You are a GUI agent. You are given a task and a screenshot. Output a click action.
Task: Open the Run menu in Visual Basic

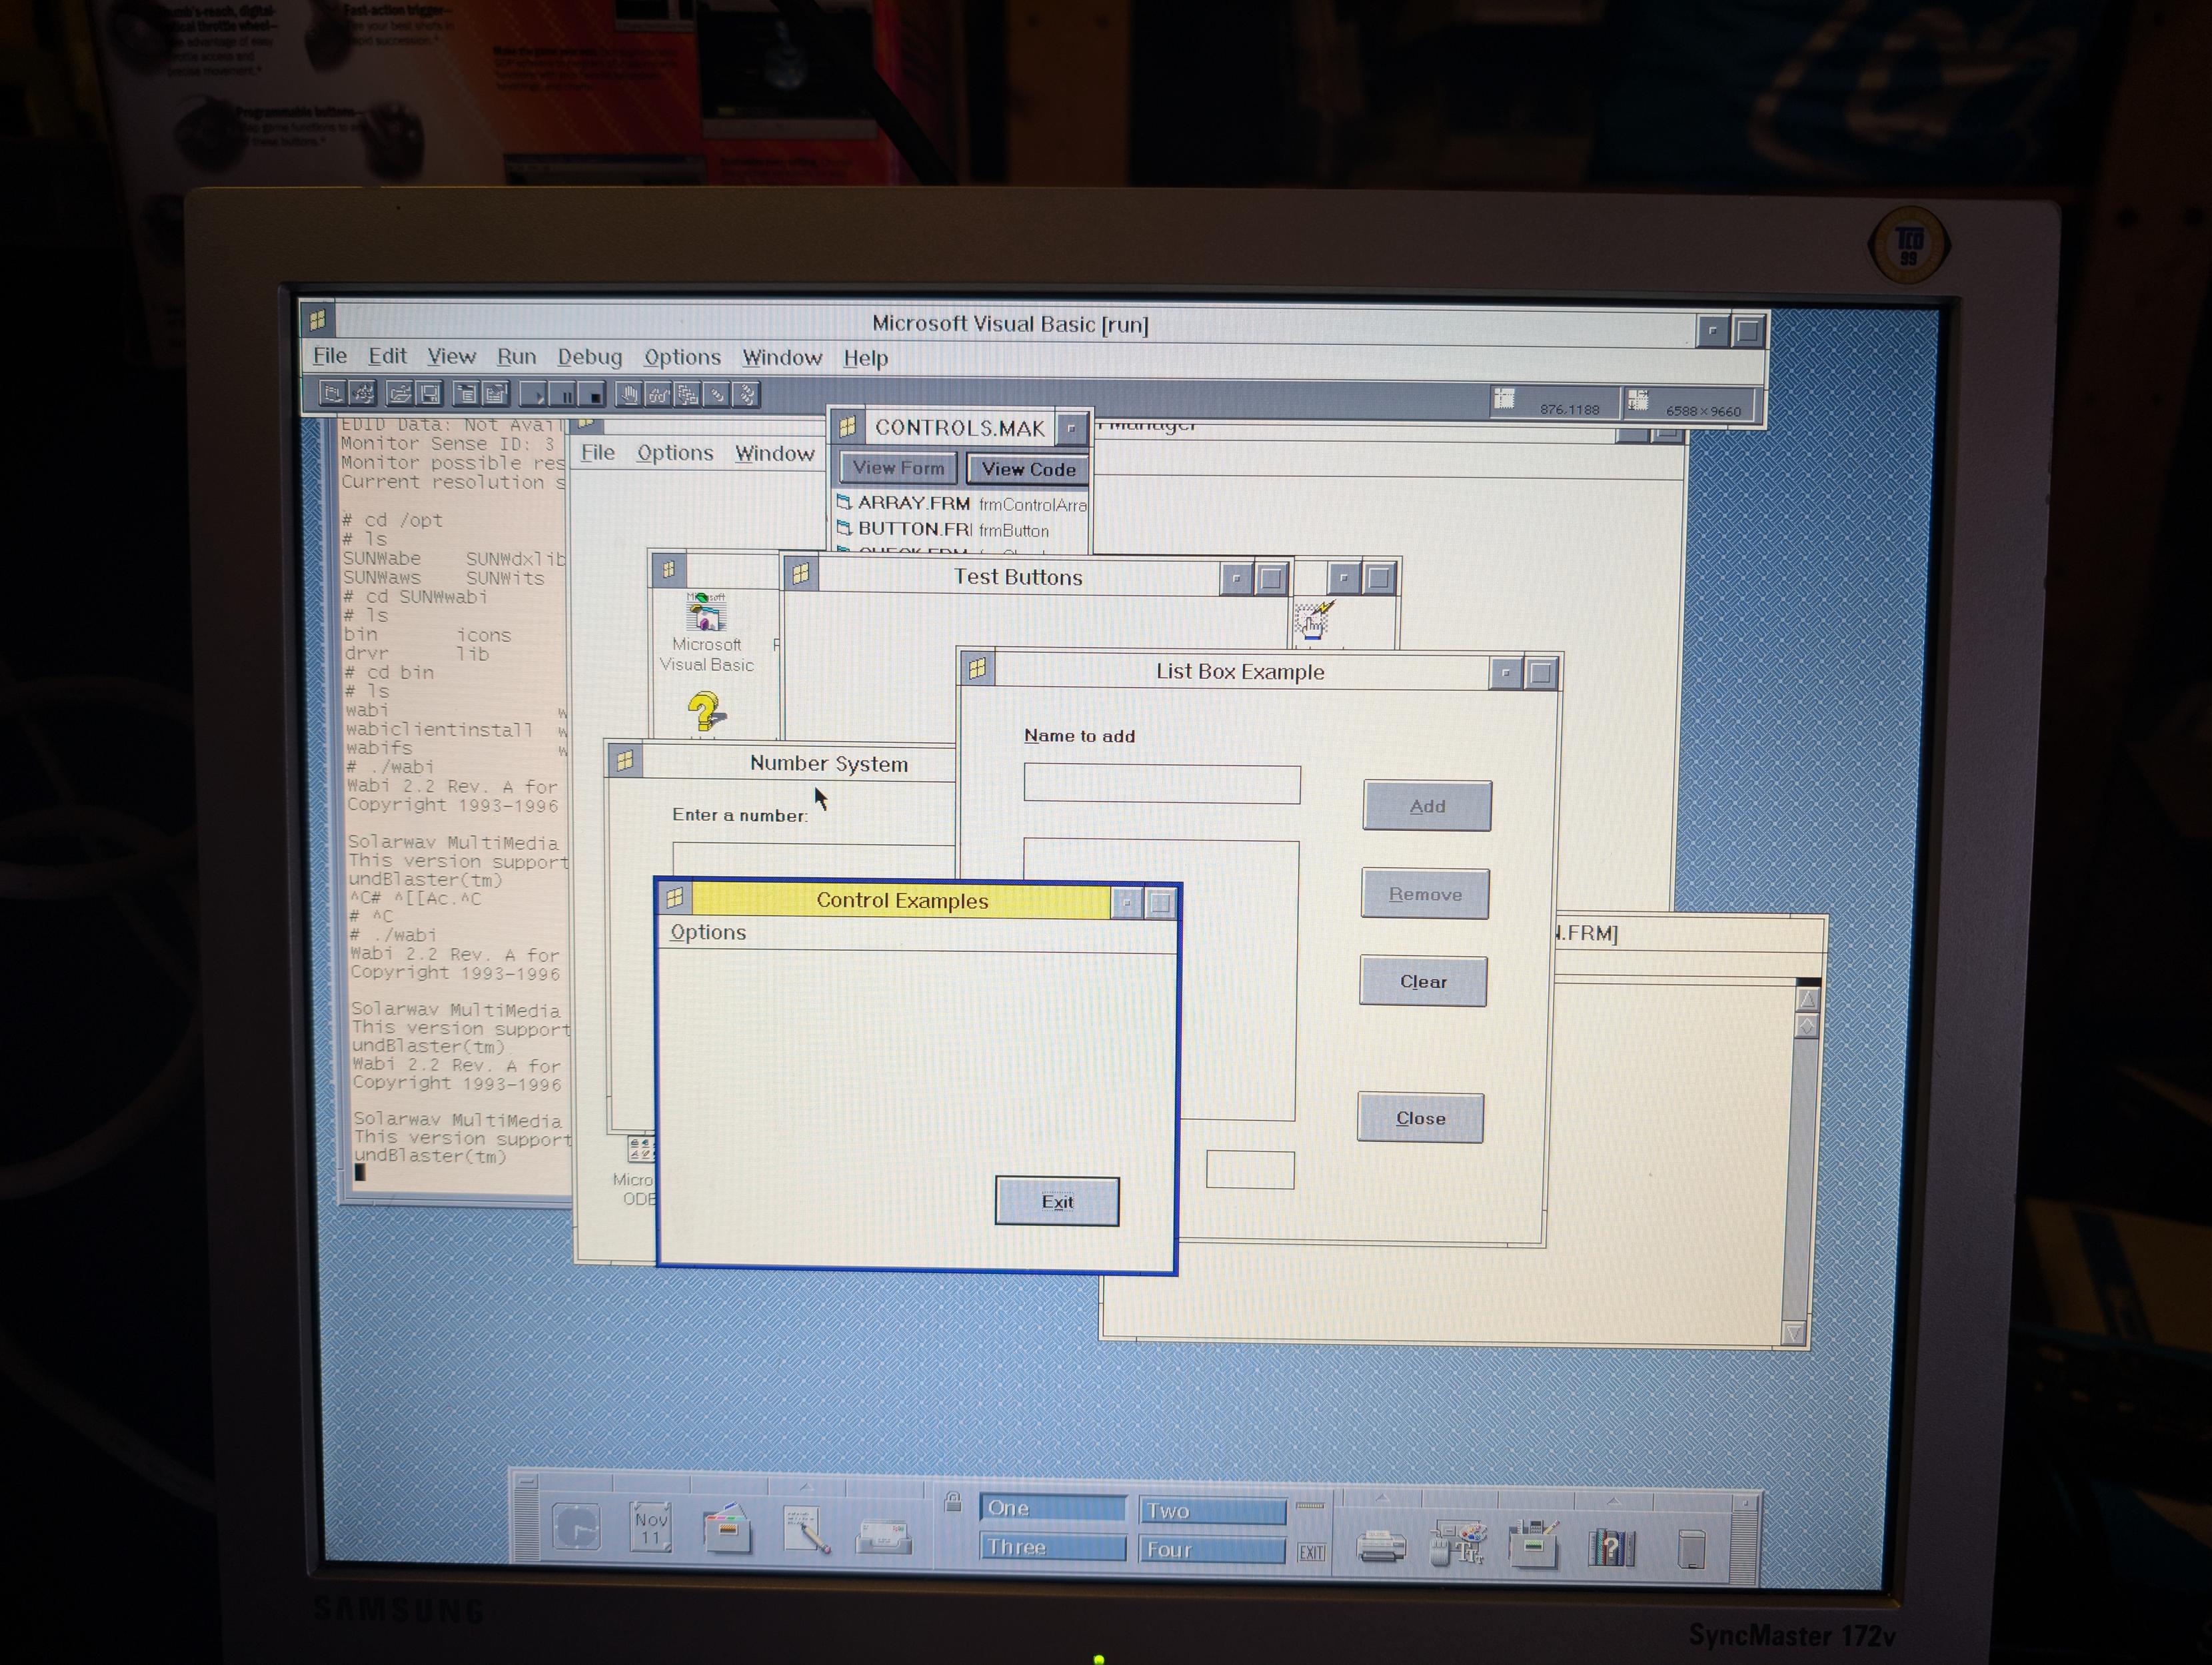click(516, 356)
